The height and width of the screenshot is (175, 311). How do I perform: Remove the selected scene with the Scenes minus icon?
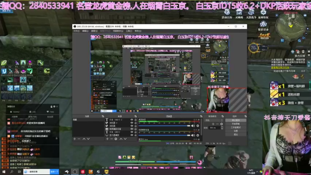click(x=79, y=139)
